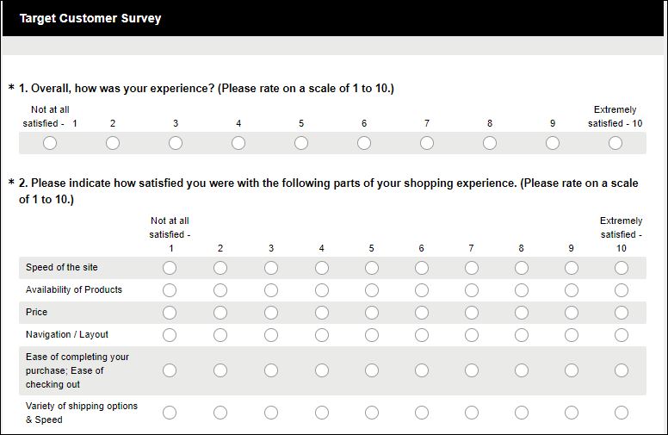Select 9 for Variety of shipping options
The width and height of the screenshot is (668, 435).
point(572,413)
